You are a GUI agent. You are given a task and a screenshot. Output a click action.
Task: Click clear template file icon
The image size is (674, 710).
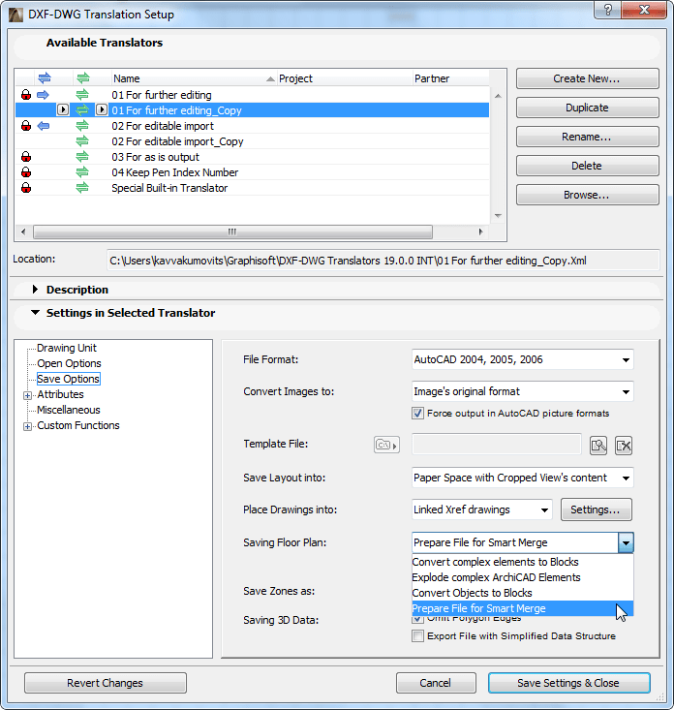[624, 446]
